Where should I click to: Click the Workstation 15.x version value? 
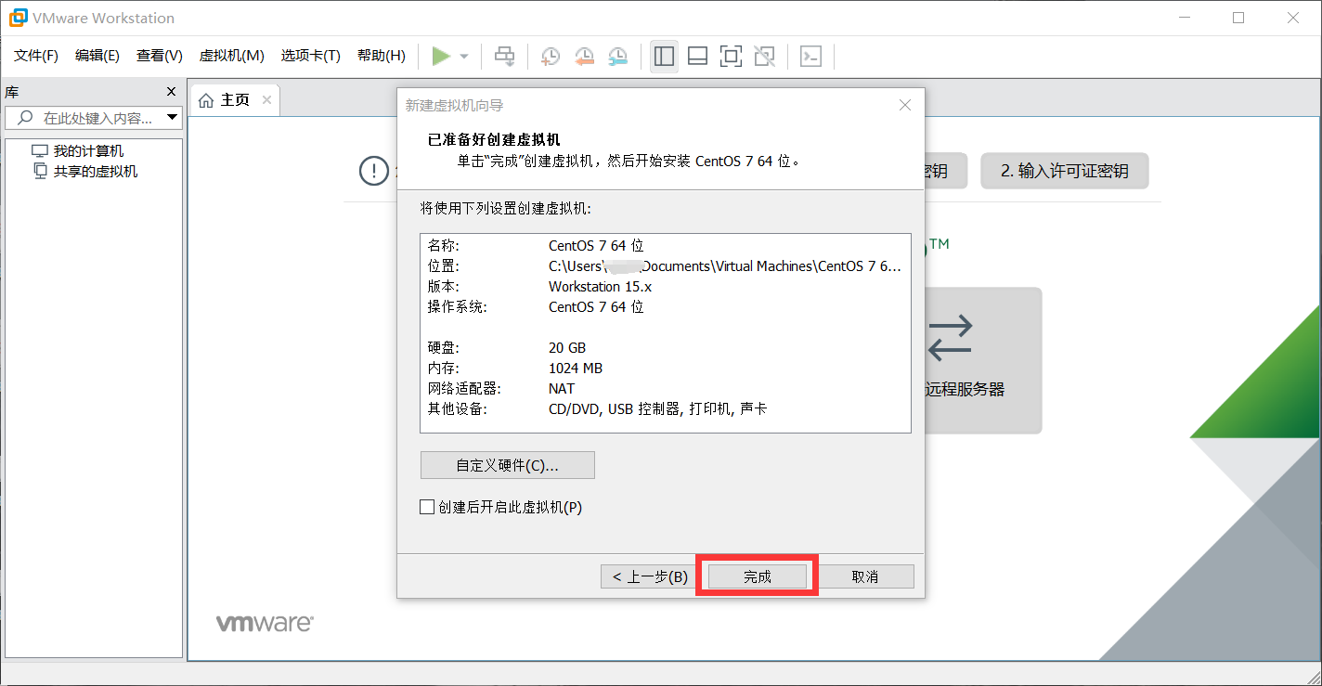coord(601,287)
